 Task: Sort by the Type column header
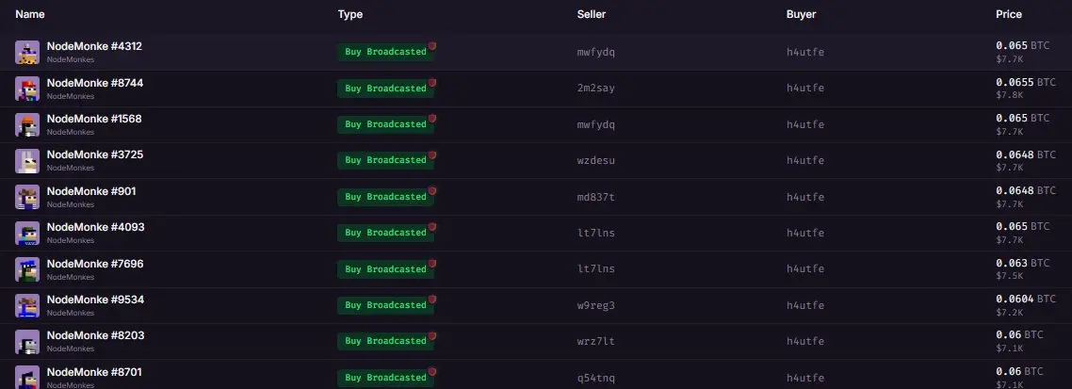[350, 14]
